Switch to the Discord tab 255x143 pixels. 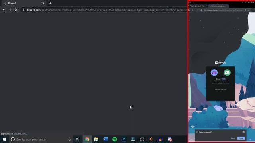click(x=24, y=3)
